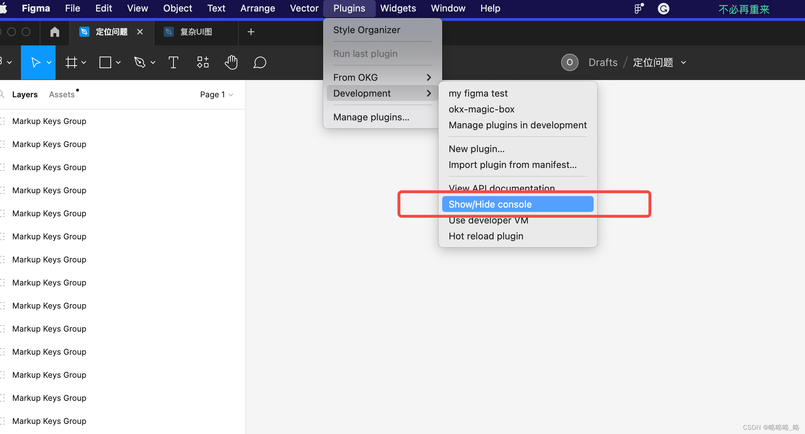Select the Move tool arrow icon

[x=35, y=62]
